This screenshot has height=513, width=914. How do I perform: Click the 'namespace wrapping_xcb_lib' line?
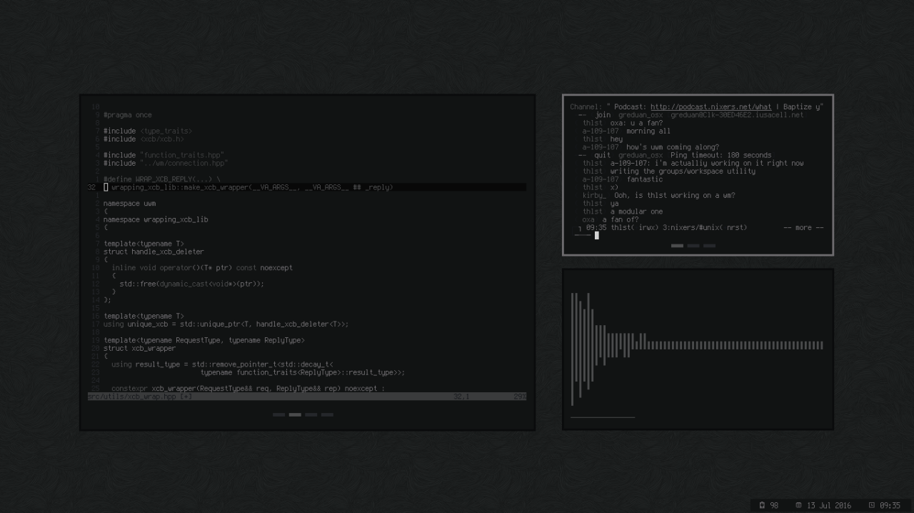click(x=156, y=219)
